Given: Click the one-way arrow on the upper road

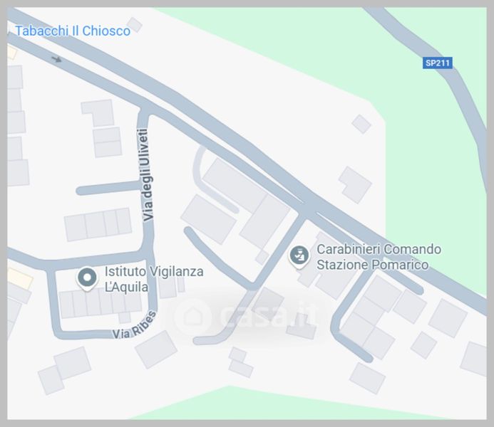Looking at the screenshot, I should point(56,59).
